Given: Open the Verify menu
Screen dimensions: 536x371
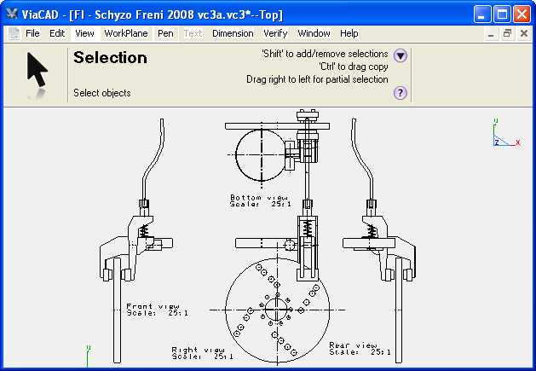Looking at the screenshot, I should point(275,33).
